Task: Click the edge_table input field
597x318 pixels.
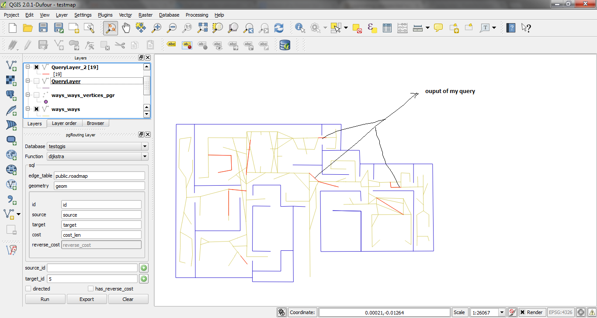Action: pyautogui.click(x=99, y=176)
